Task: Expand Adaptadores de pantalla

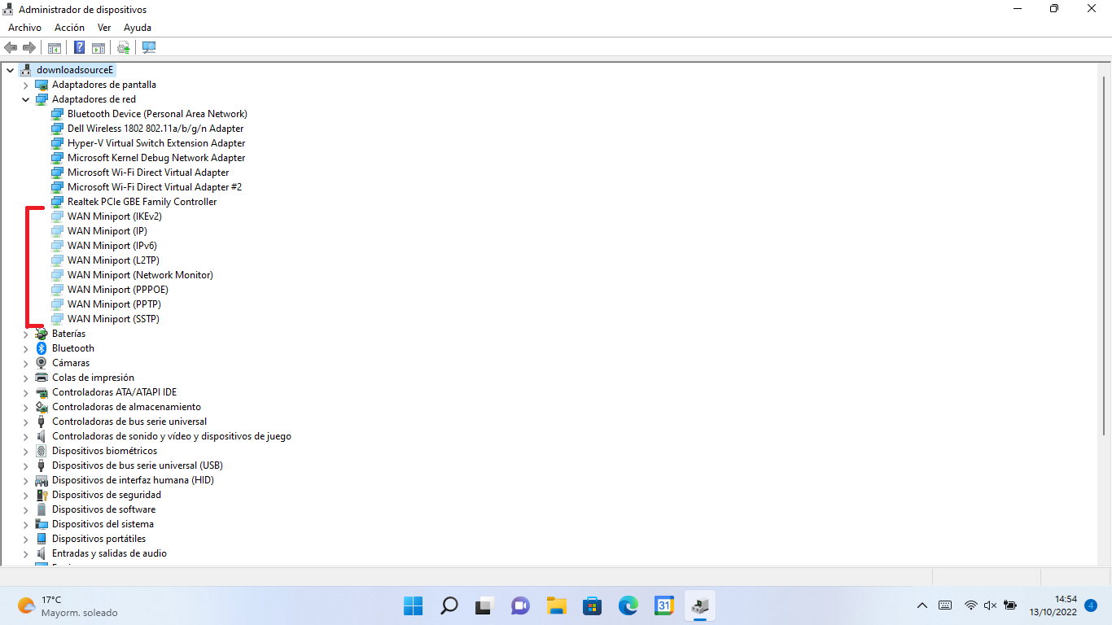Action: pos(25,85)
